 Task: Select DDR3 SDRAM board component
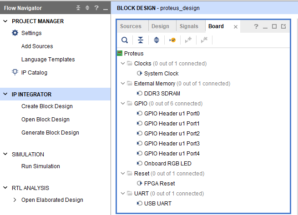(162, 94)
